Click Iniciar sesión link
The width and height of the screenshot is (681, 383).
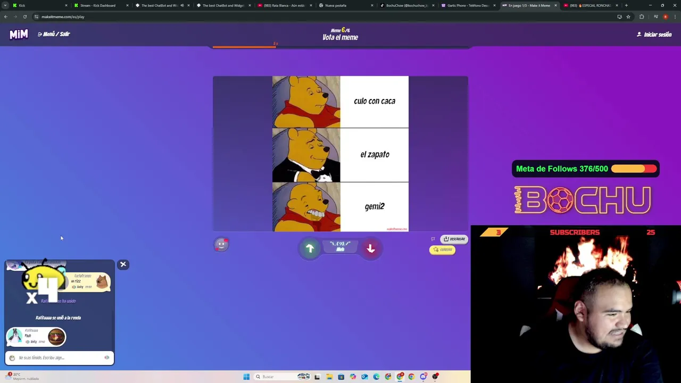point(654,35)
